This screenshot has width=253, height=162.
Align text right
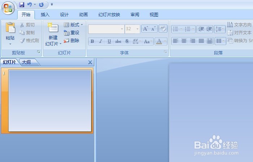193,41
